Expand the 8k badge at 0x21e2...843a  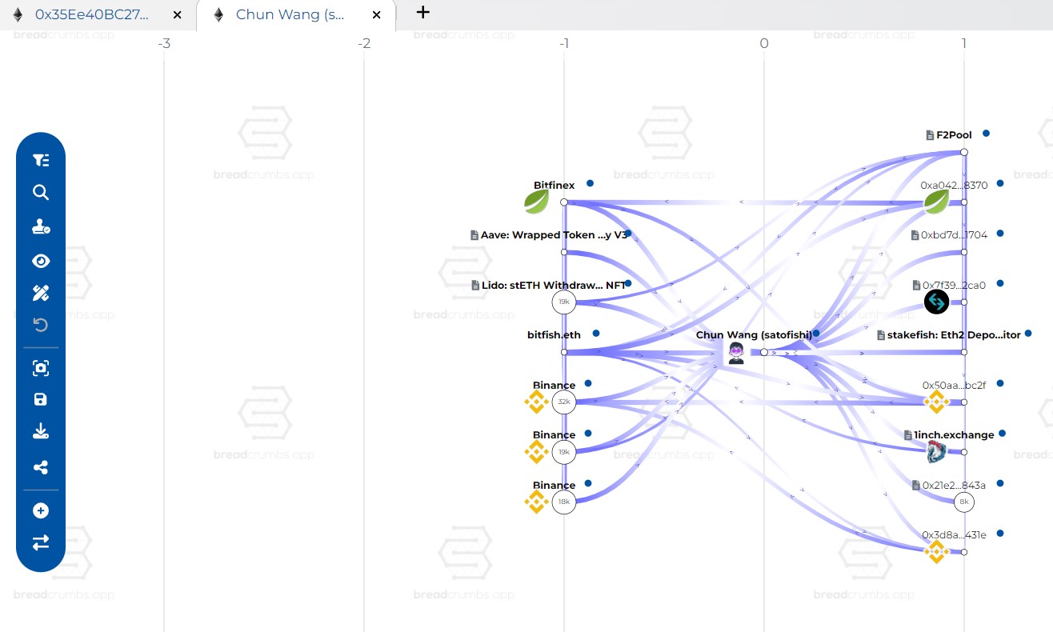coord(964,502)
